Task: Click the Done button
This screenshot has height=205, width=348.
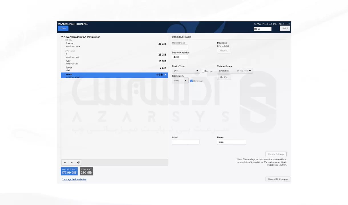Action: pos(63,28)
